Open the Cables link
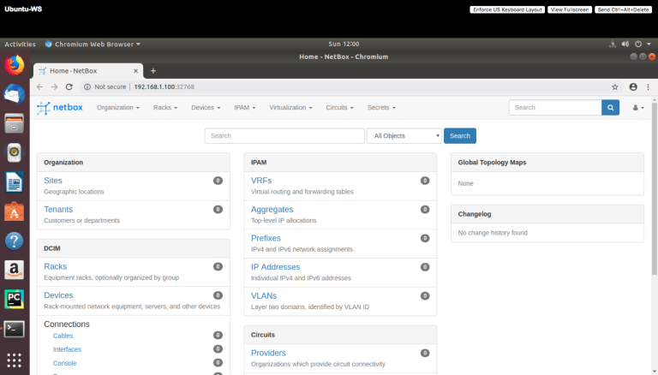The height and width of the screenshot is (375, 658). click(63, 336)
